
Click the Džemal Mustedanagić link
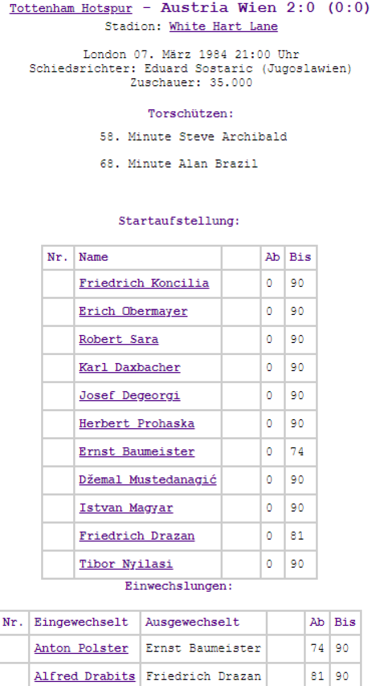coord(147,480)
